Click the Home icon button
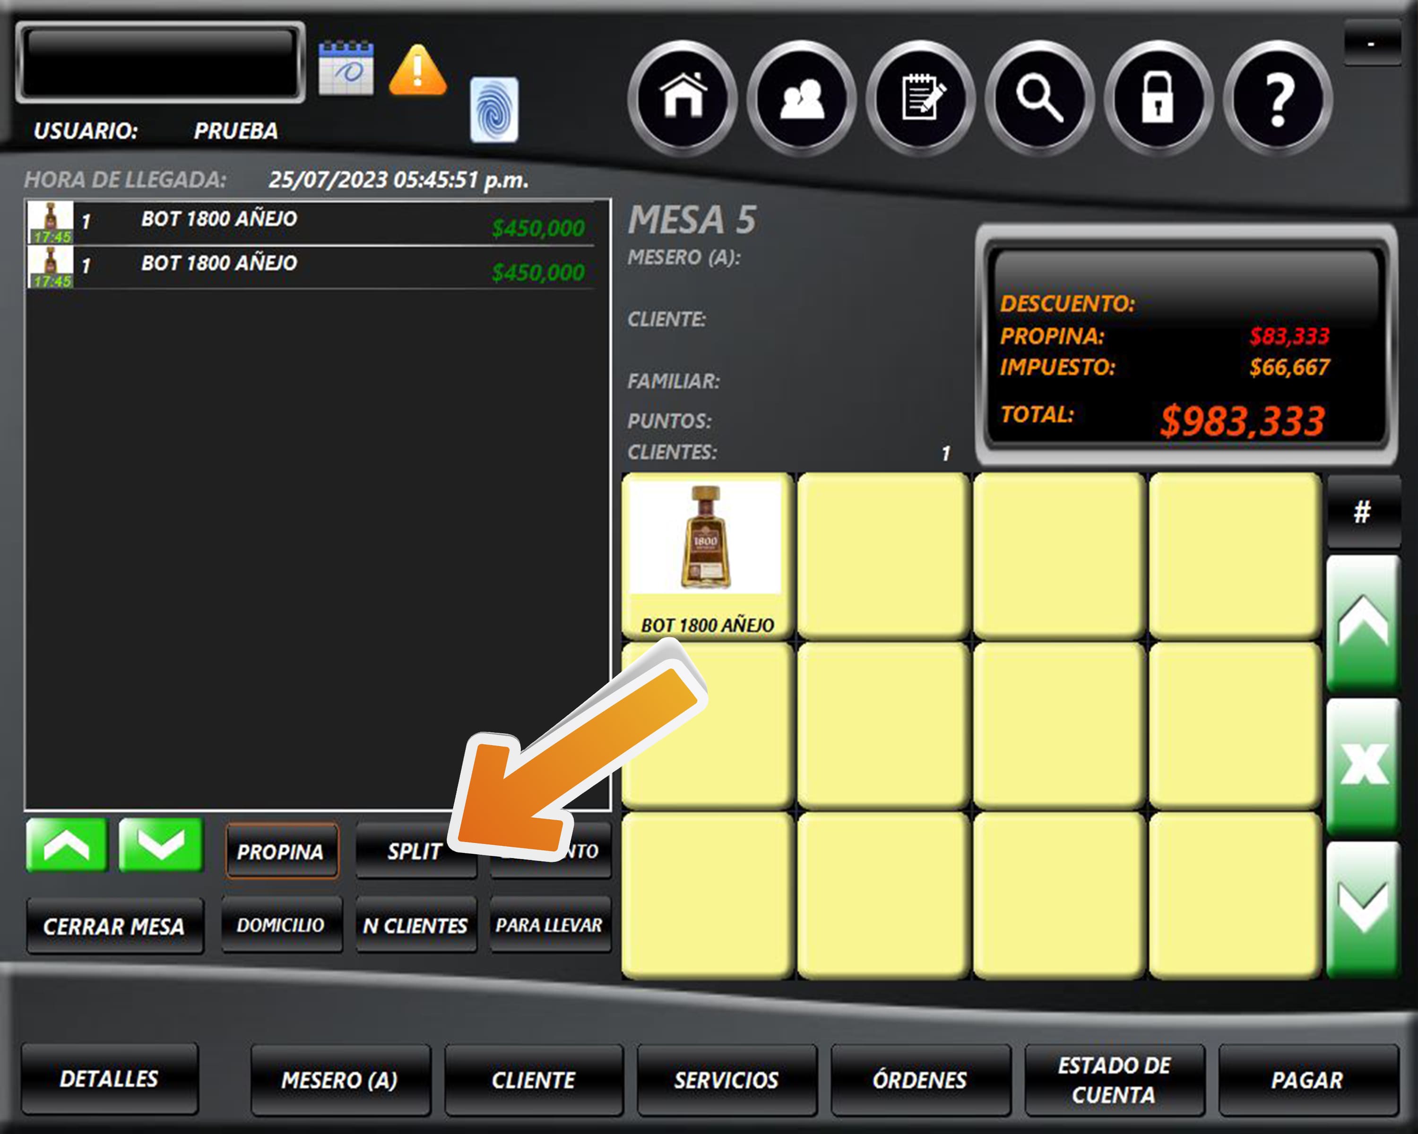 pyautogui.click(x=683, y=99)
